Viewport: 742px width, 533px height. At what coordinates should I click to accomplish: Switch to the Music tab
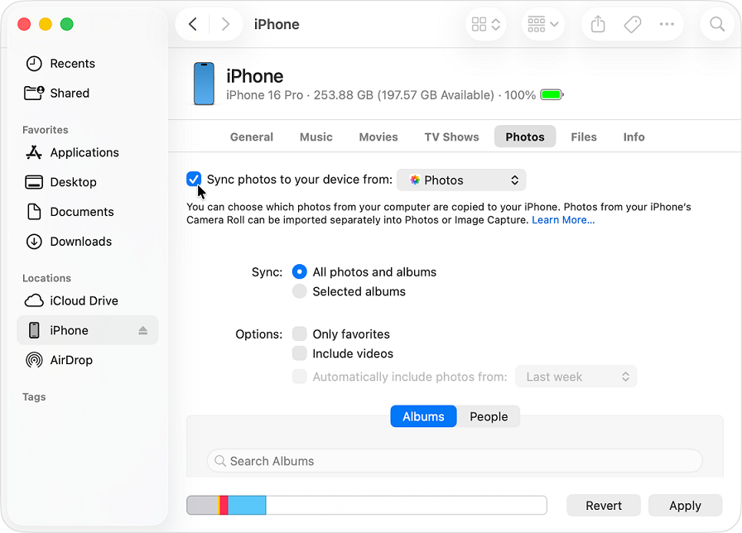(316, 137)
